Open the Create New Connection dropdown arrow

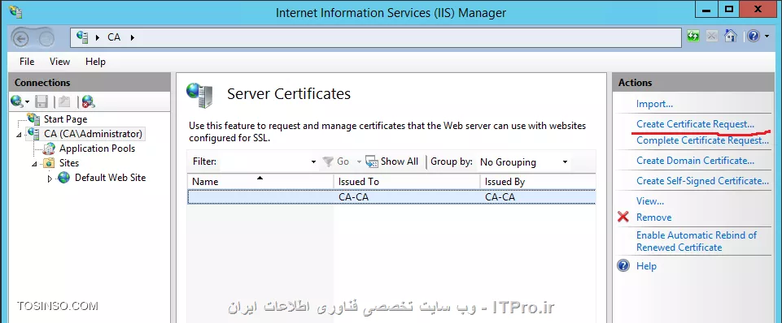27,102
